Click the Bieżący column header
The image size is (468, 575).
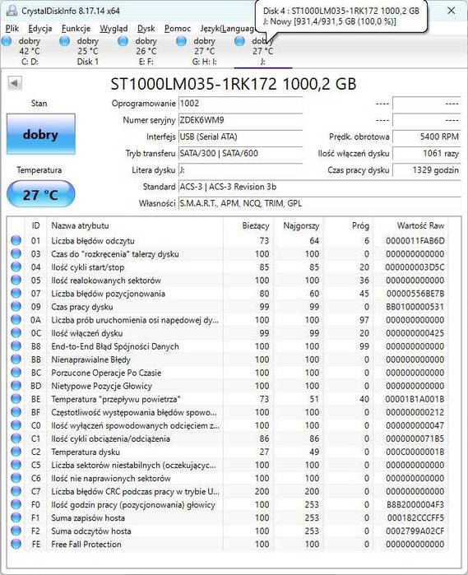tap(248, 225)
